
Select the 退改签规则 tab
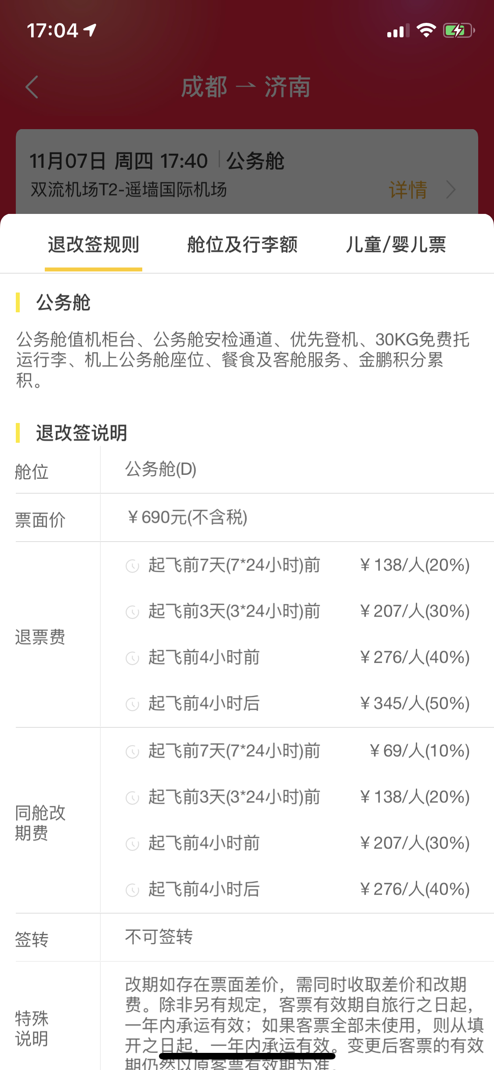[x=94, y=244]
